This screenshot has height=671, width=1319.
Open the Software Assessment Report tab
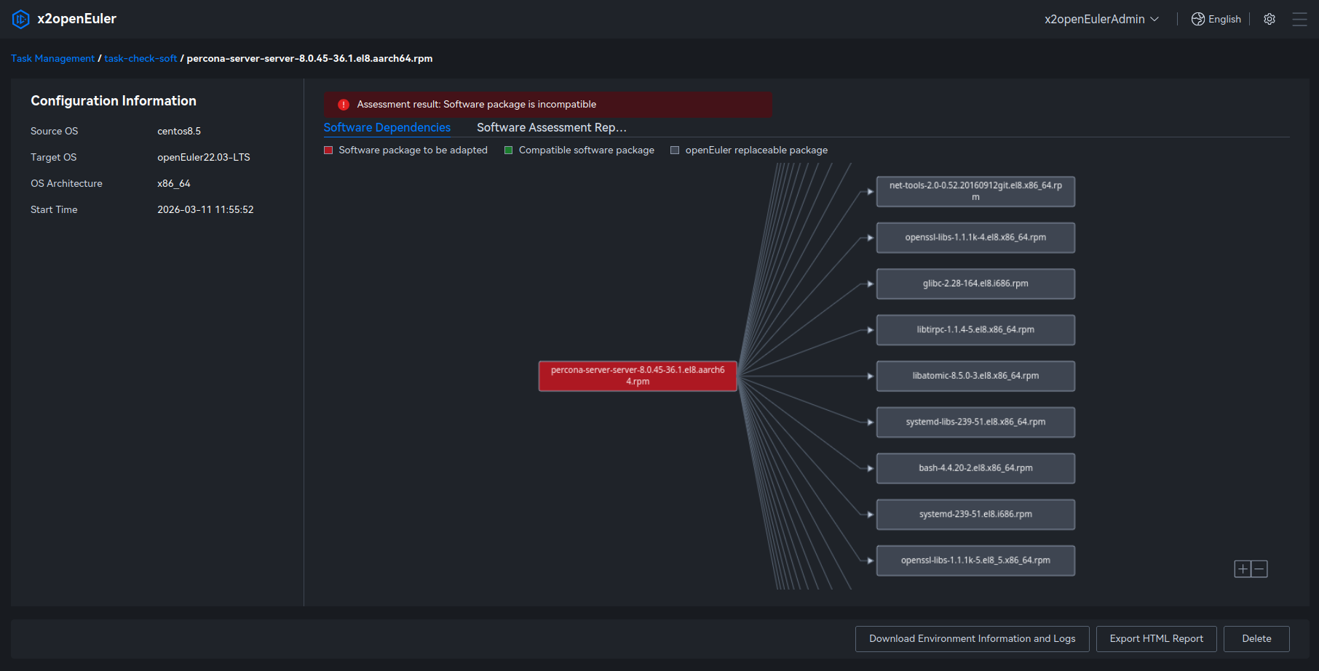[551, 128]
